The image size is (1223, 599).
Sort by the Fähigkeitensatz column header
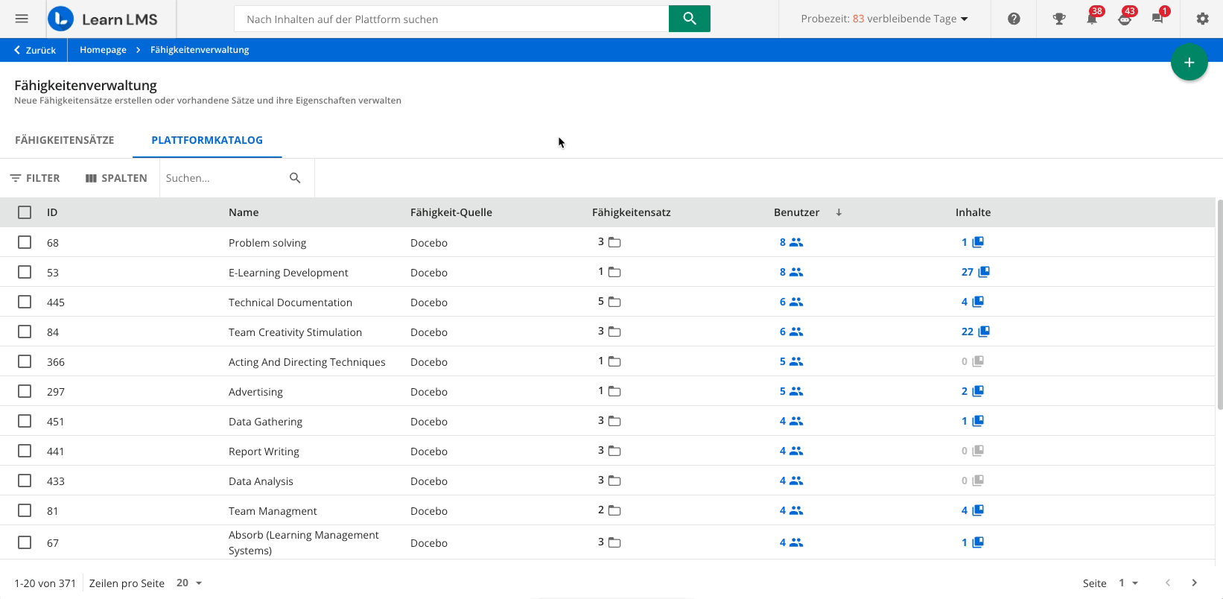[631, 212]
